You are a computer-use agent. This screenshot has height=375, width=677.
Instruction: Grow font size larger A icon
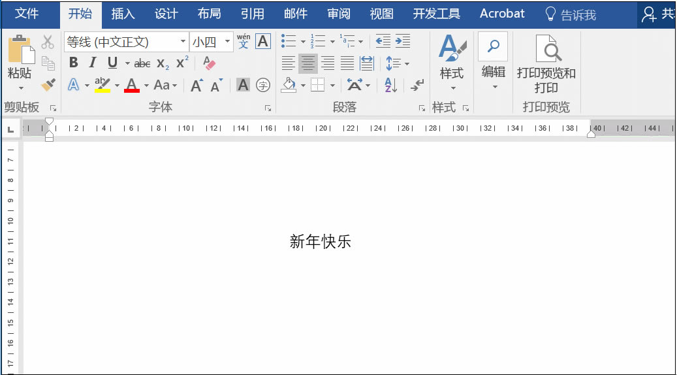pos(197,85)
